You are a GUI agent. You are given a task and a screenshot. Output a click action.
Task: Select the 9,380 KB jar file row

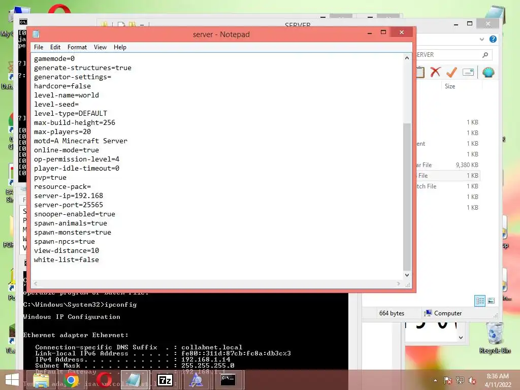(448, 165)
